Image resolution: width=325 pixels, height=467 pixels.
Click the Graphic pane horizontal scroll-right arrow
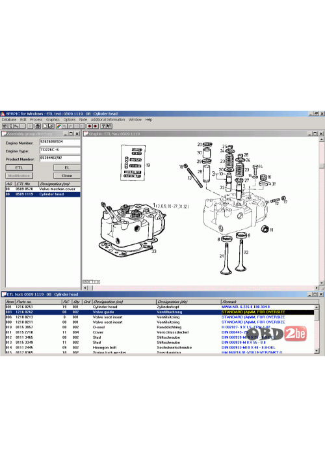(x=317, y=288)
